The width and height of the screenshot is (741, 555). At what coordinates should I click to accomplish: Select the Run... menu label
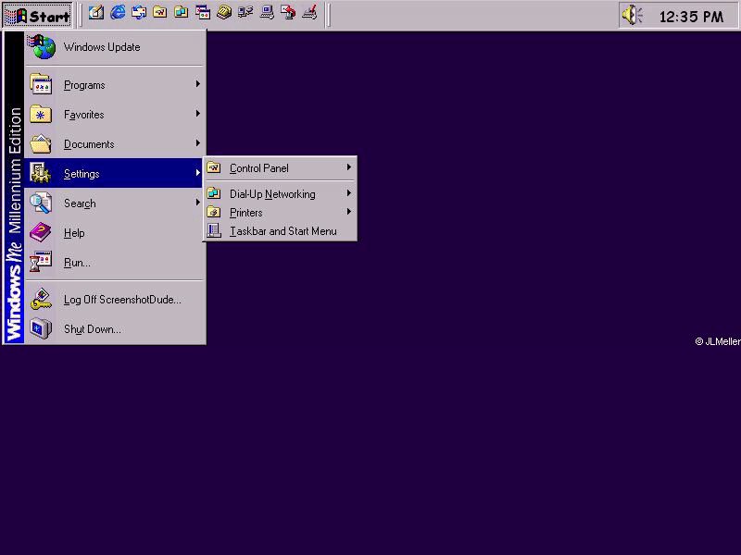click(77, 263)
